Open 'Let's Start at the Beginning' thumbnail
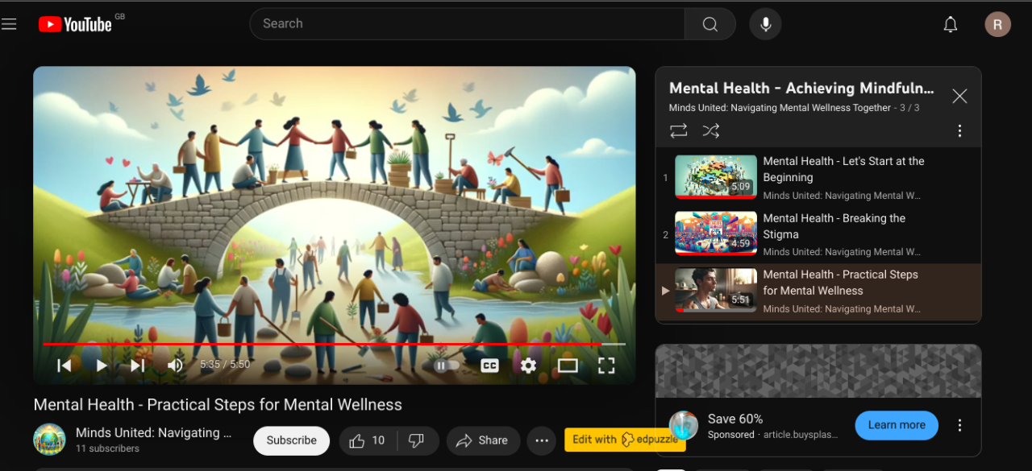Viewport: 1032px width, 471px height. click(716, 177)
